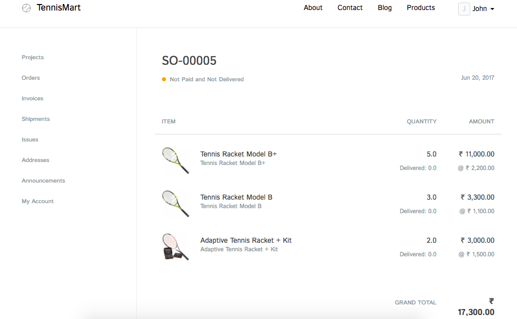Viewport: 517px width, 319px height.
Task: Go to Orders in the sidebar
Action: tap(31, 78)
